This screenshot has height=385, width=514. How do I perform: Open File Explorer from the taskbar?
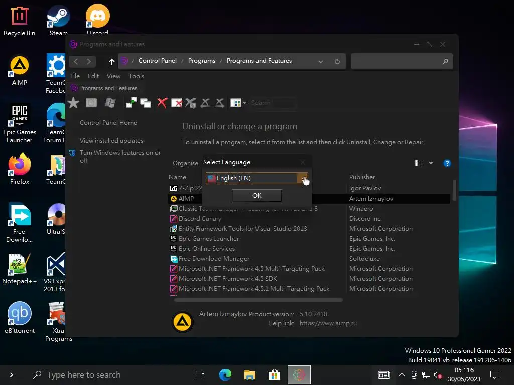(x=250, y=375)
